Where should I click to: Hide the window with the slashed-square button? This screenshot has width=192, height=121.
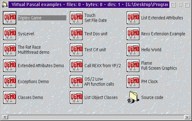click(x=173, y=5)
